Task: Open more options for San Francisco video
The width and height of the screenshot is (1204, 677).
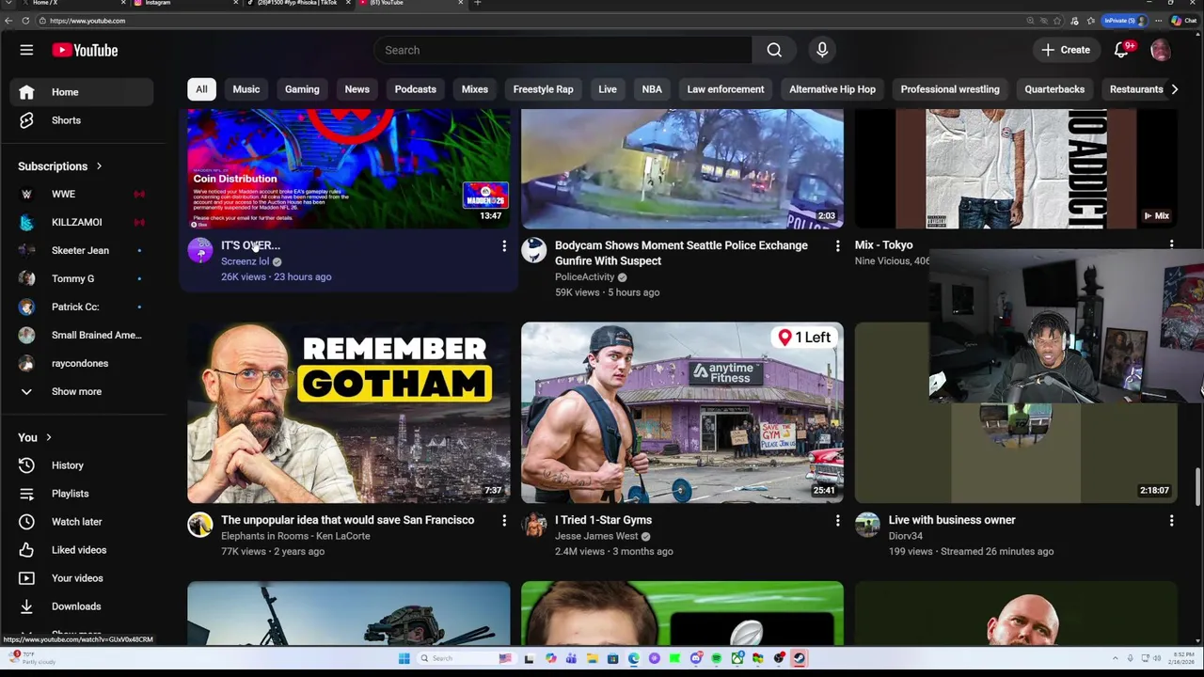Action: click(x=503, y=520)
